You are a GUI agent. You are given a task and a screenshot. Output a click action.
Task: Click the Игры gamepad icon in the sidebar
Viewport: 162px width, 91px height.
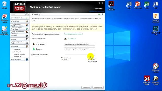27,39
